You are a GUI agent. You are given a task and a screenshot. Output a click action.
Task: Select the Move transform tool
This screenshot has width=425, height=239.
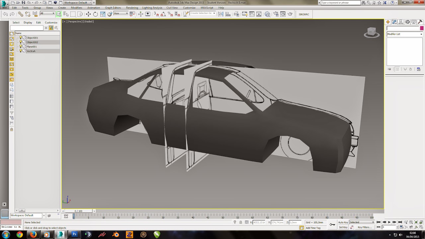tap(88, 14)
